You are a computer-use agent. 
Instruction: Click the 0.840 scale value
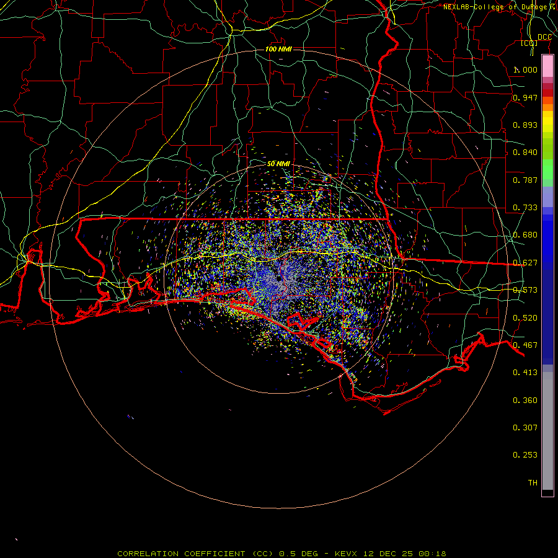[525, 153]
